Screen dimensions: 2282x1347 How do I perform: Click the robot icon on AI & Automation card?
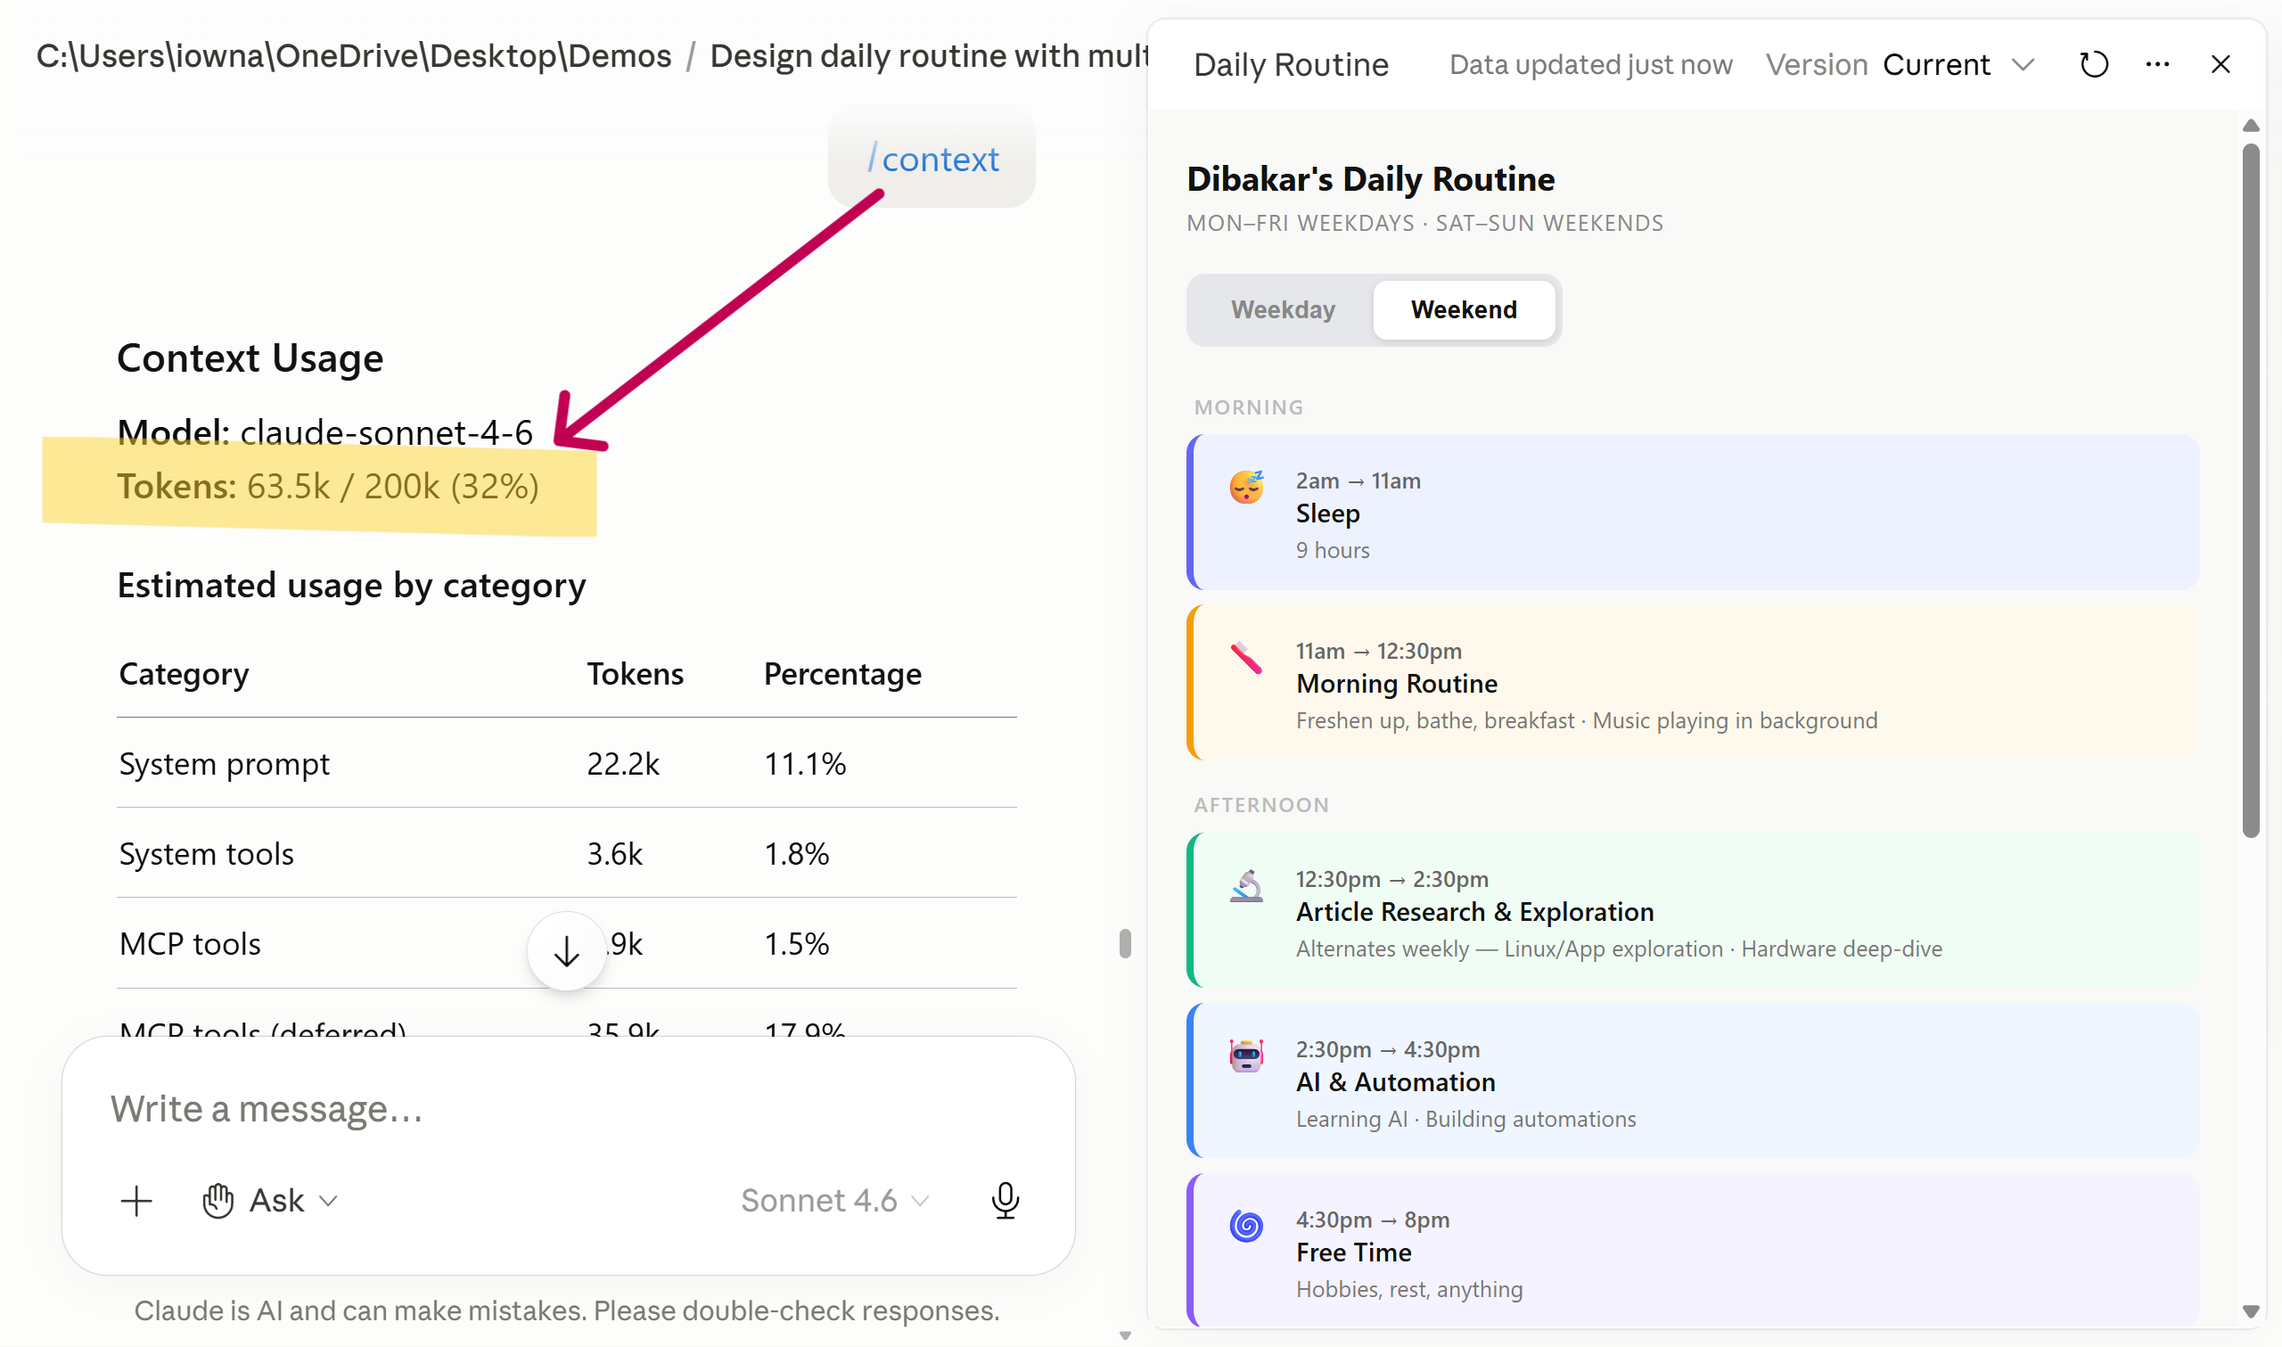1247,1055
